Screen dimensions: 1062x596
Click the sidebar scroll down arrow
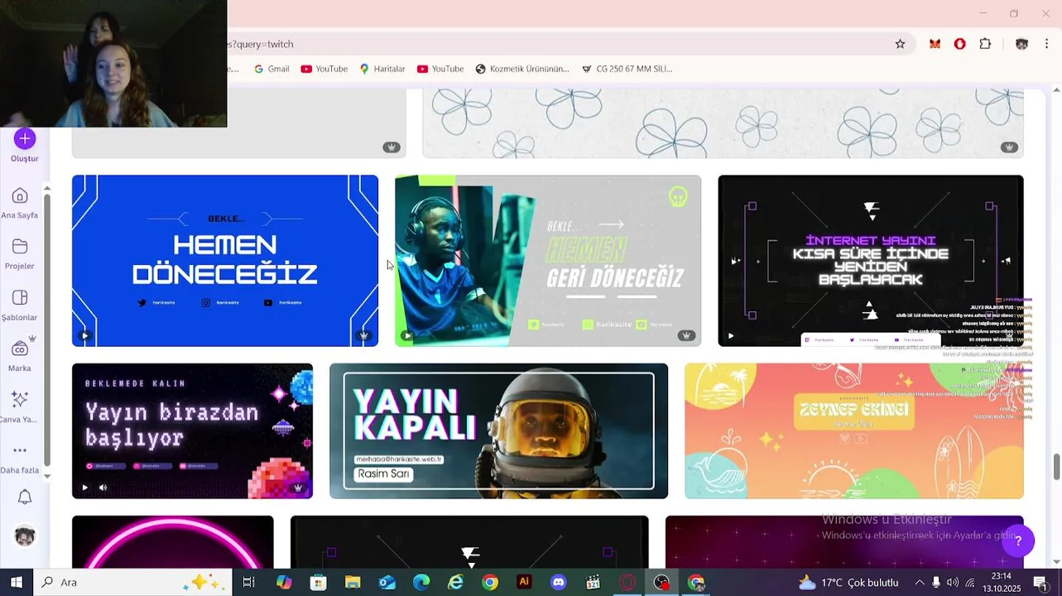click(x=47, y=476)
